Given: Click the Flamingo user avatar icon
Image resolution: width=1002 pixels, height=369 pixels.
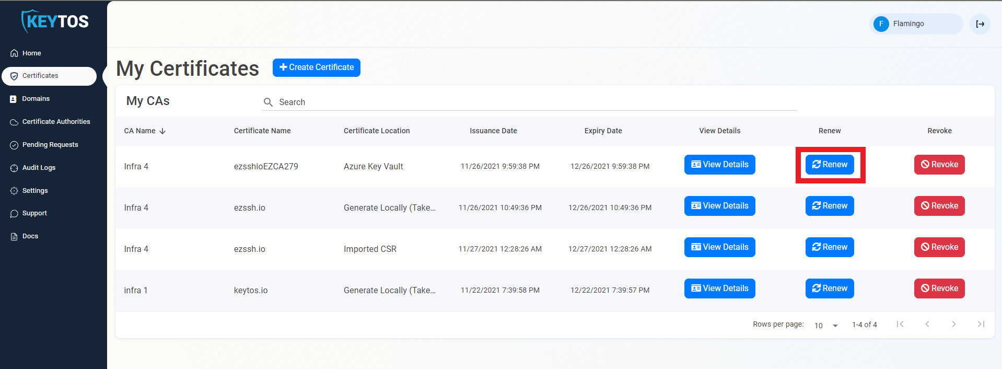Looking at the screenshot, I should click(x=881, y=24).
